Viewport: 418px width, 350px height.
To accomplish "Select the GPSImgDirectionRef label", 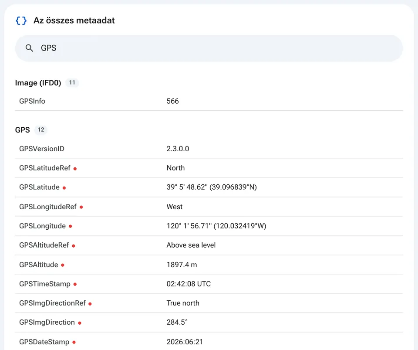I will pos(53,303).
